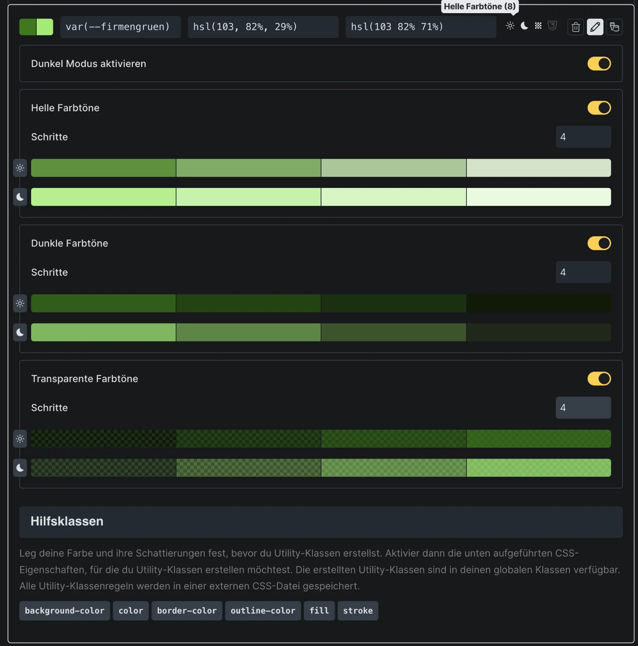
Task: Click the moon icon beside Transparente Farbtöne row
Action: click(x=20, y=468)
